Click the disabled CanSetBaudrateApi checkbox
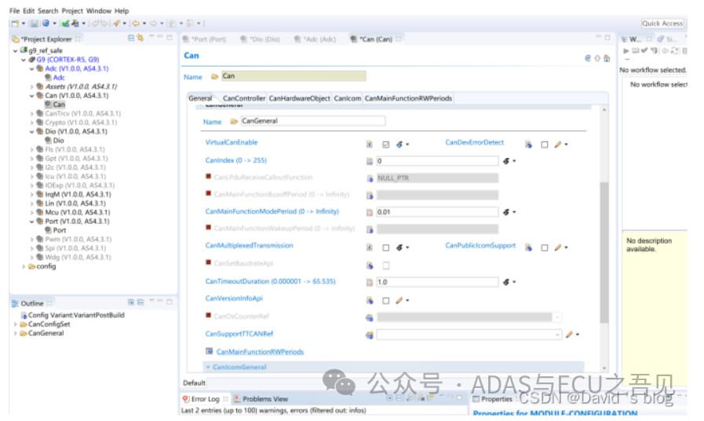This screenshot has width=704, height=421. [385, 265]
